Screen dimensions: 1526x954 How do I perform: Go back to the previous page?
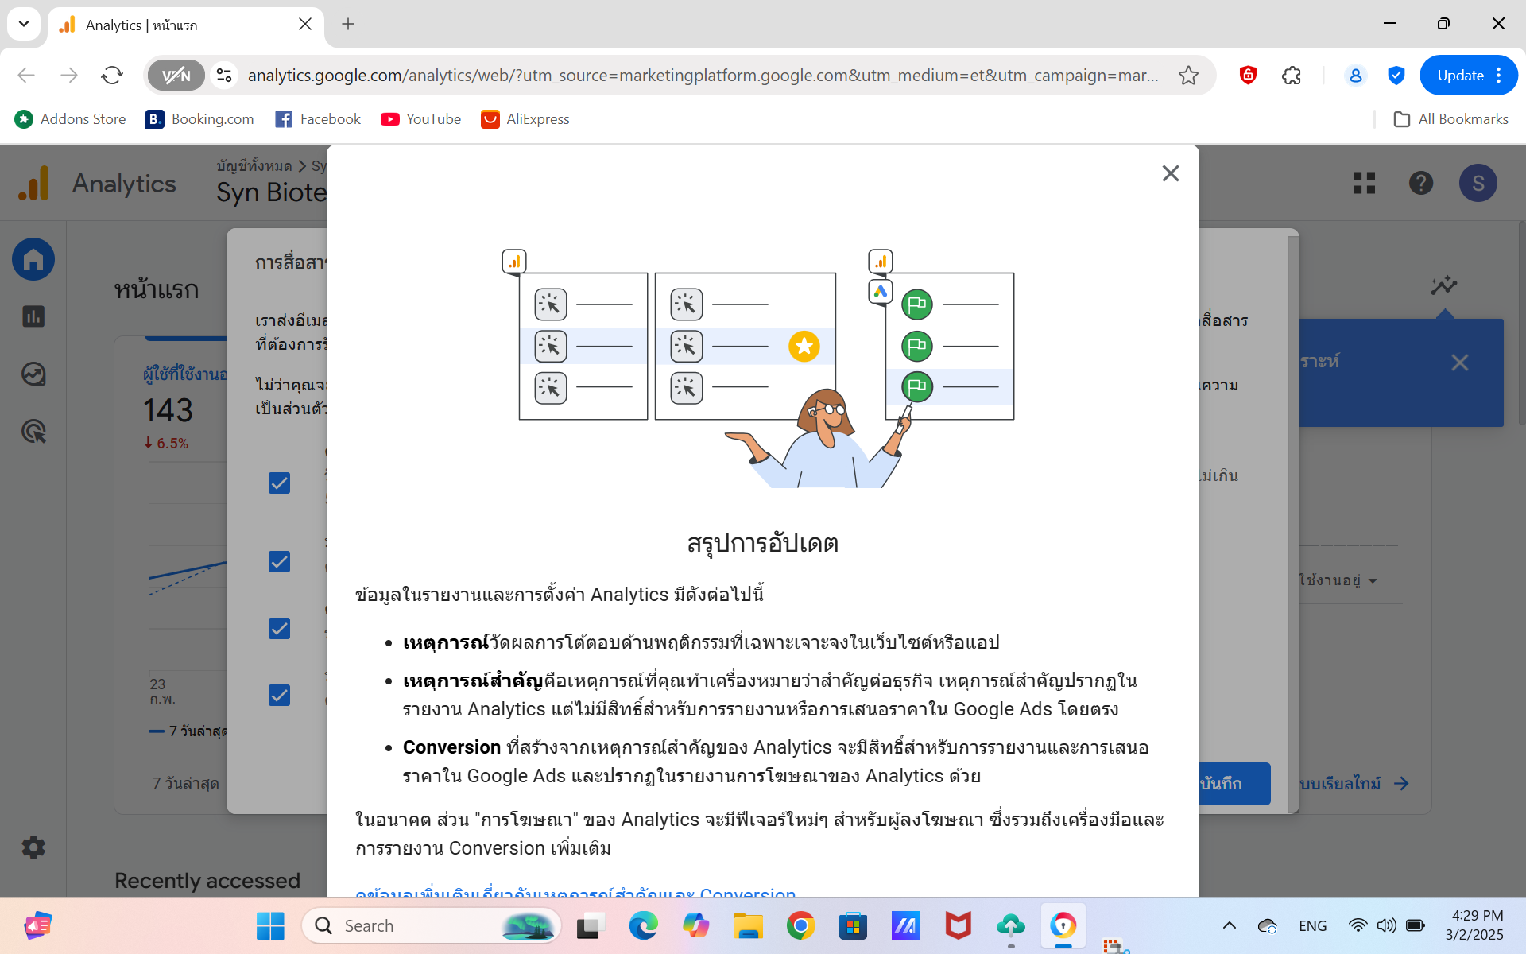click(x=26, y=76)
